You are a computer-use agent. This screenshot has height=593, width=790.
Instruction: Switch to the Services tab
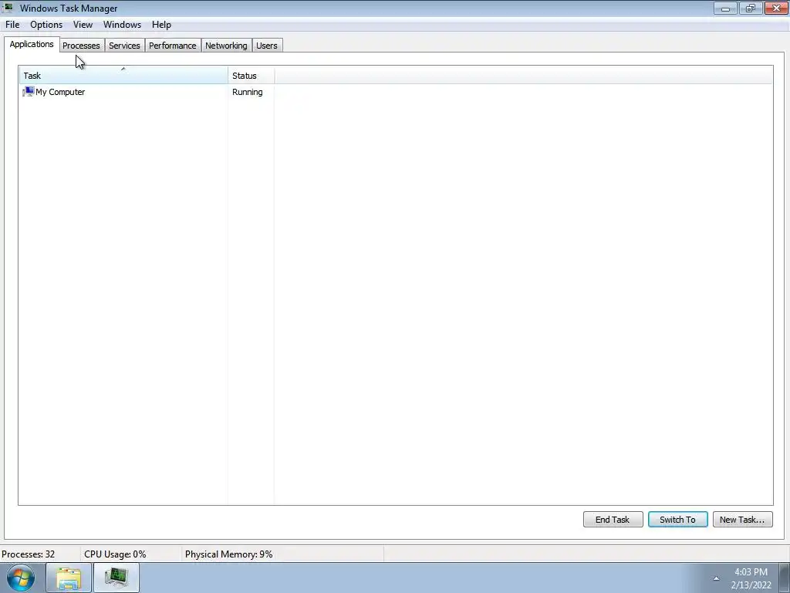124,46
